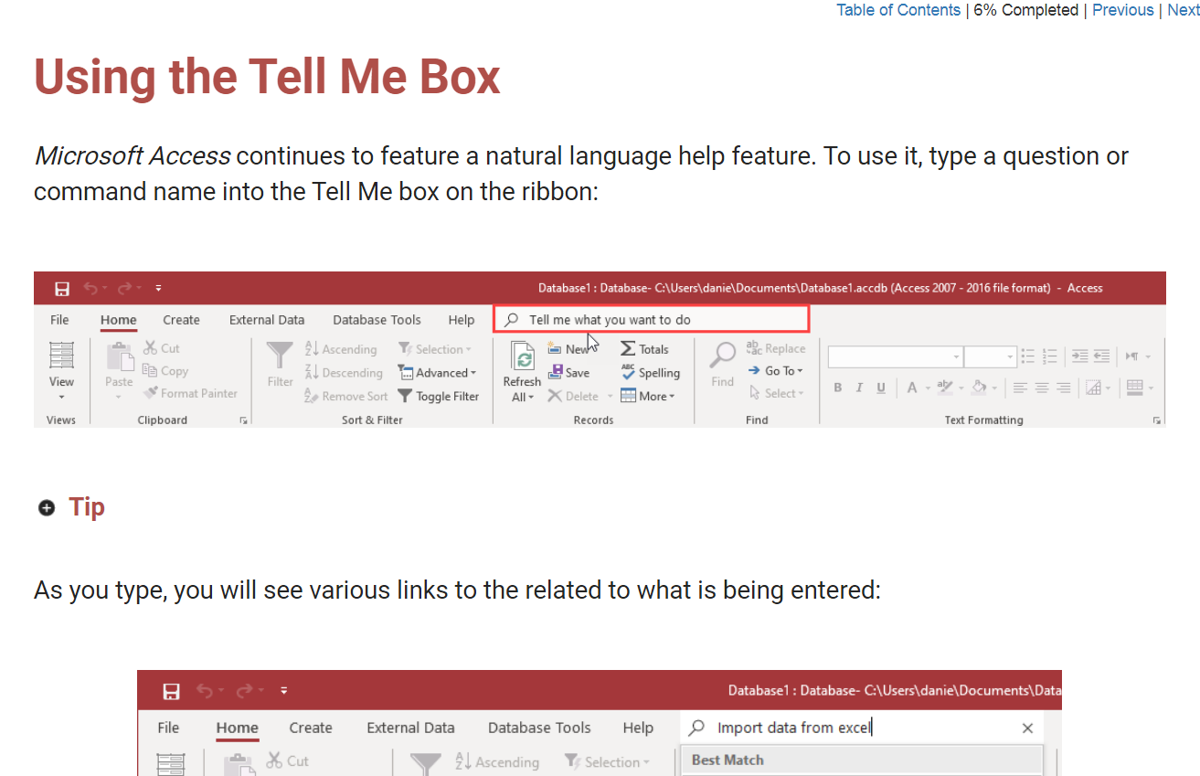Toggle Center alignment in Text Formatting
This screenshot has height=776, width=1200.
(1042, 388)
